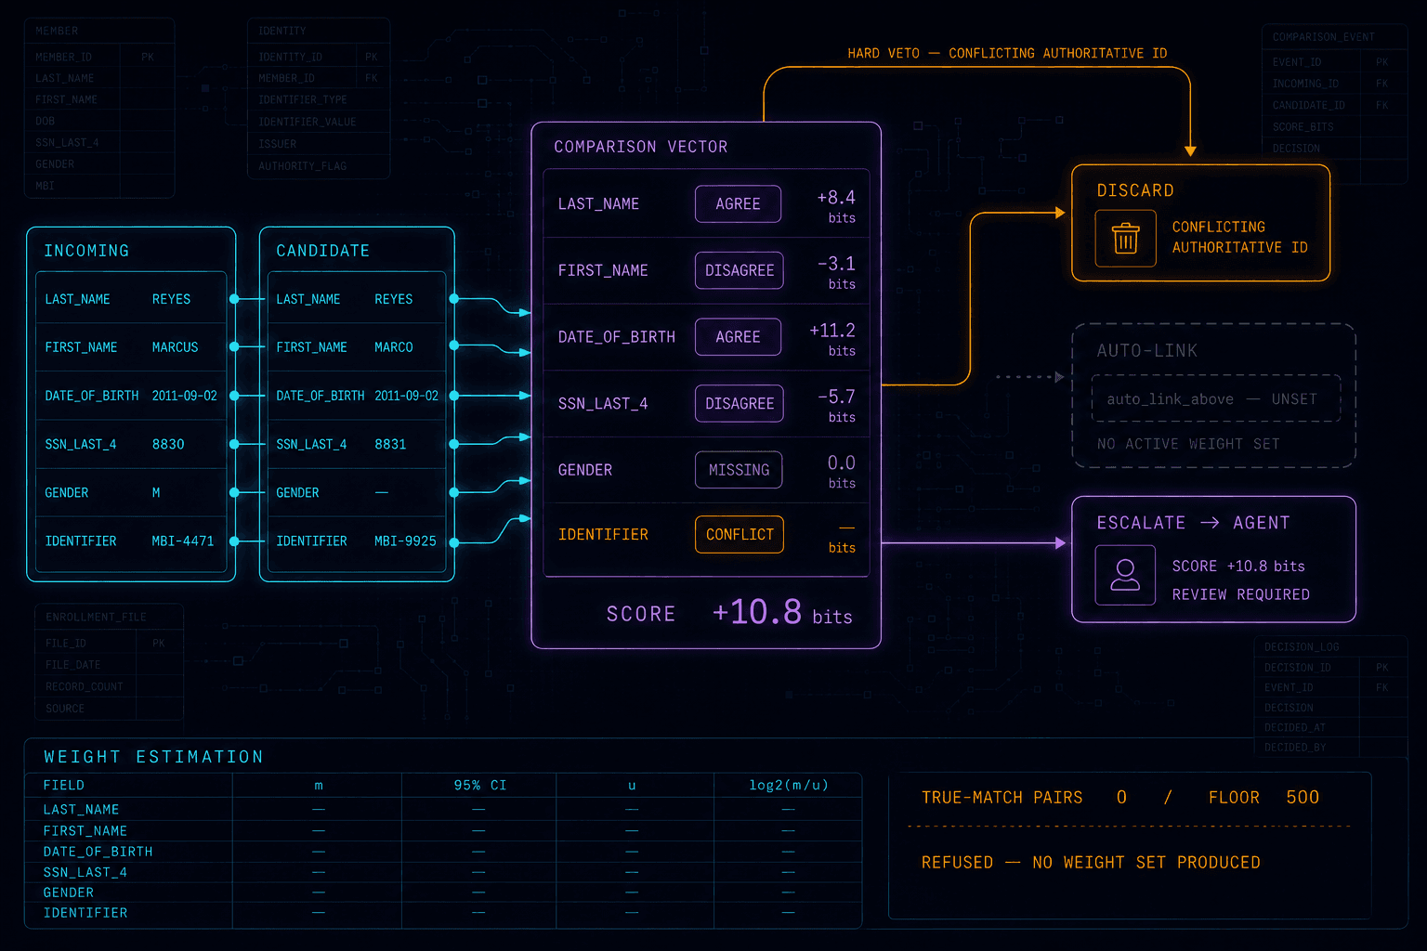Click the AGREE badge for LAST_NAME
The image size is (1427, 951).
coord(738,204)
